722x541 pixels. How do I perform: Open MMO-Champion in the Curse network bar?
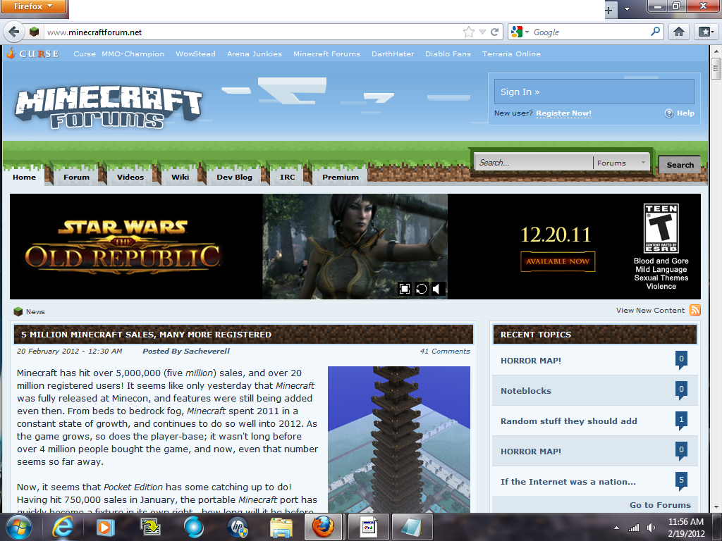(x=133, y=54)
